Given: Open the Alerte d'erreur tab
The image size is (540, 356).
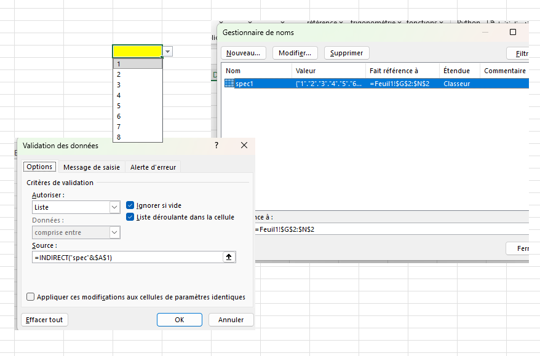Looking at the screenshot, I should coord(153,167).
